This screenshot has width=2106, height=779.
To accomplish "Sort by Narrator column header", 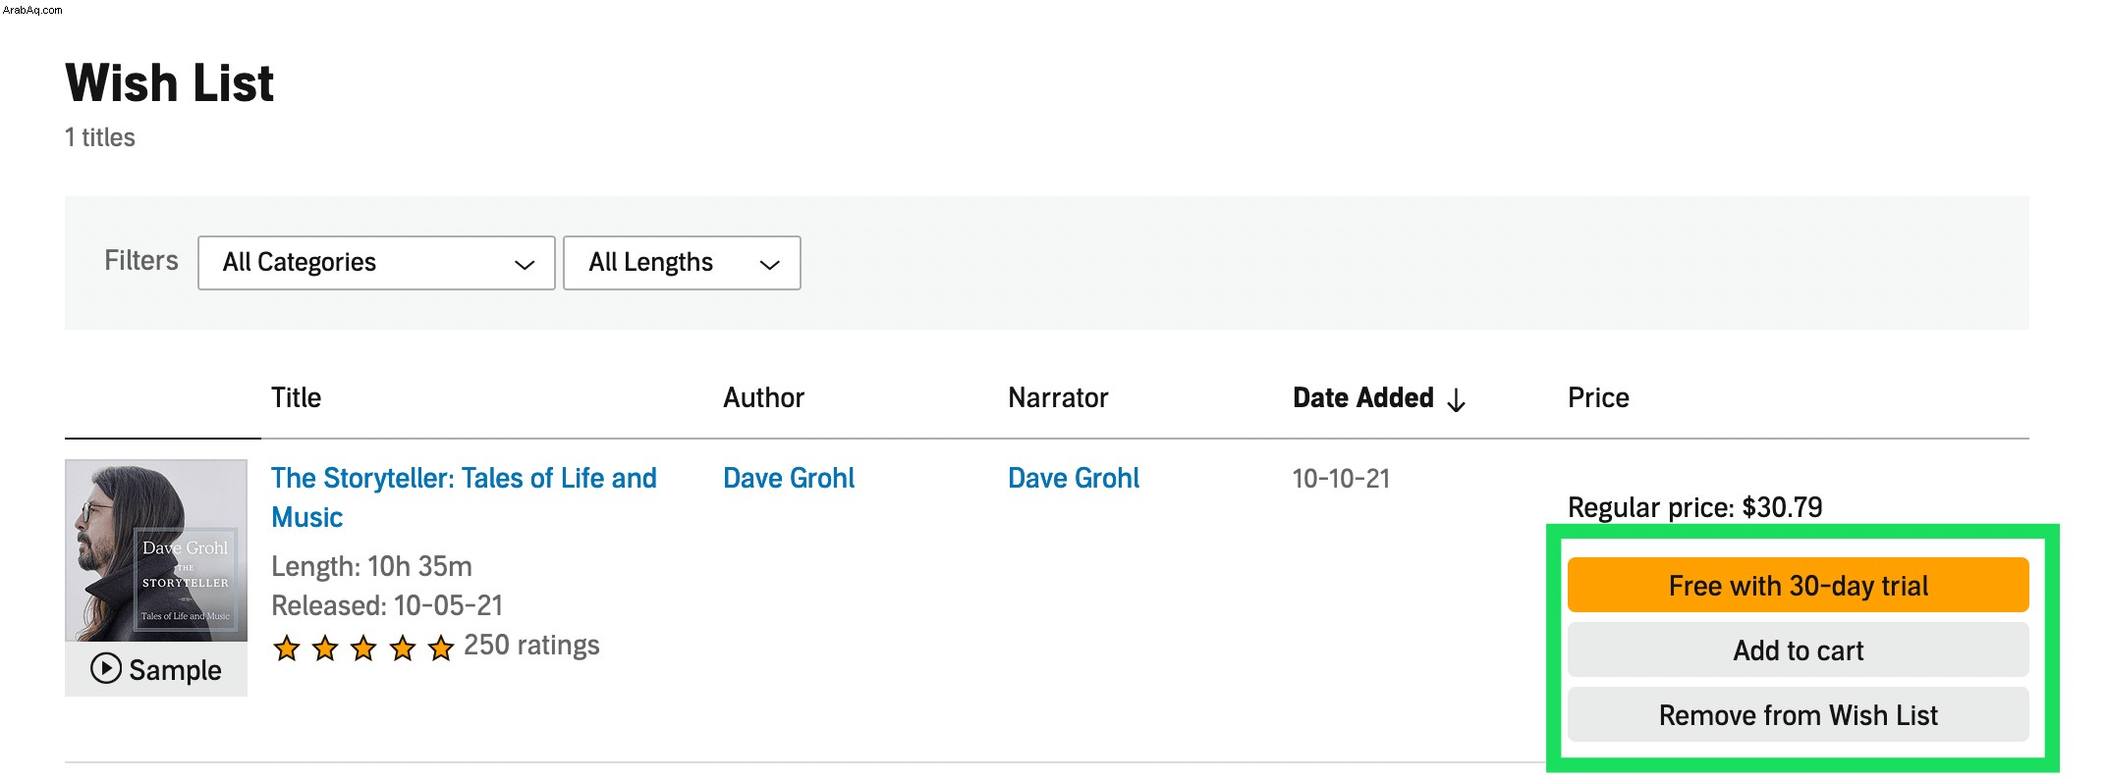I will (x=1058, y=397).
